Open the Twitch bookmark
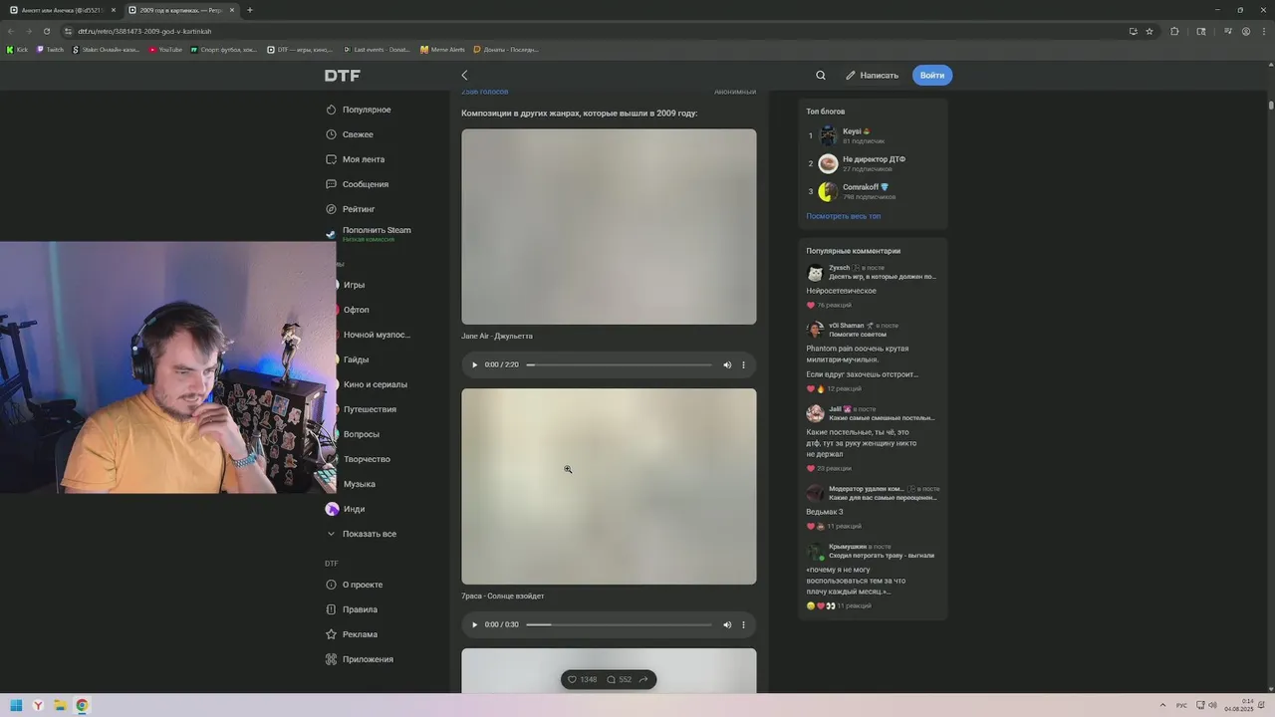The height and width of the screenshot is (717, 1275). [50, 49]
